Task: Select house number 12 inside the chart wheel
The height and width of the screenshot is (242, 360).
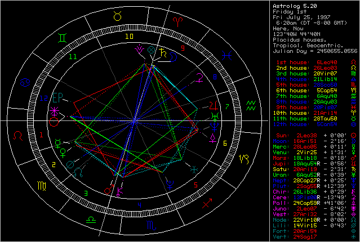Action: coord(43,98)
